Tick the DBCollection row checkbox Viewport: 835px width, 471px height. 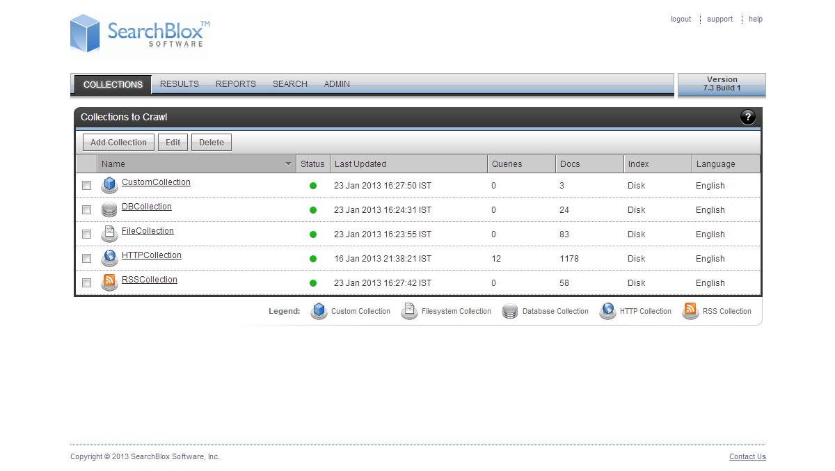(86, 210)
